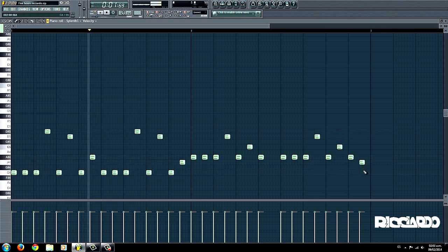448x252 pixels.
Task: Open the playlist window icon
Action: [x=215, y=4]
